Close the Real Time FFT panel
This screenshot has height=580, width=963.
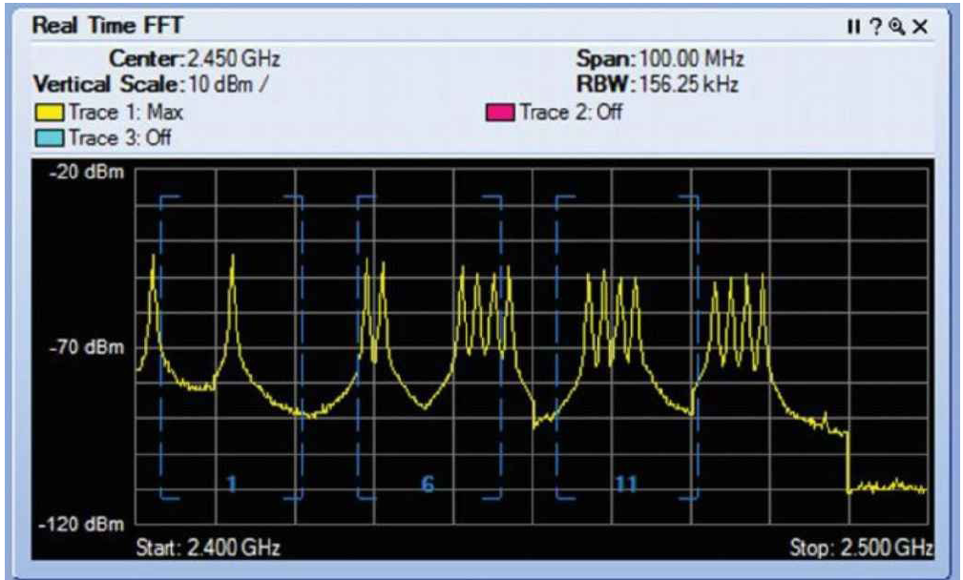tap(920, 27)
